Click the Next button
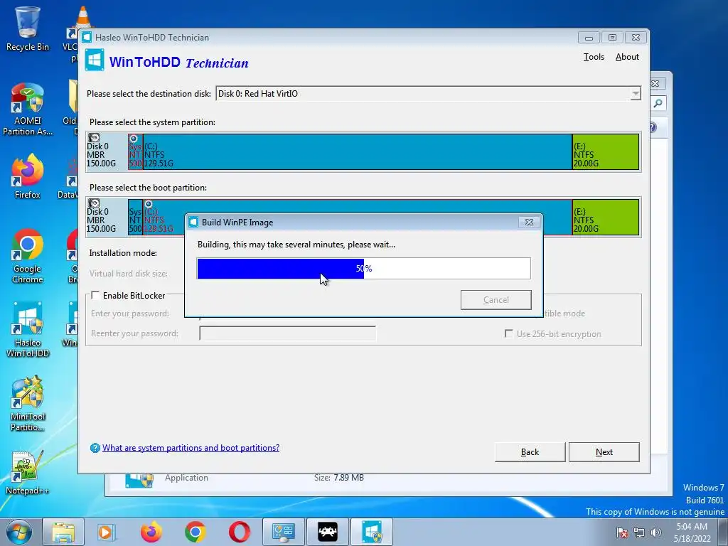Viewport: 728px width, 546px height. click(x=604, y=451)
